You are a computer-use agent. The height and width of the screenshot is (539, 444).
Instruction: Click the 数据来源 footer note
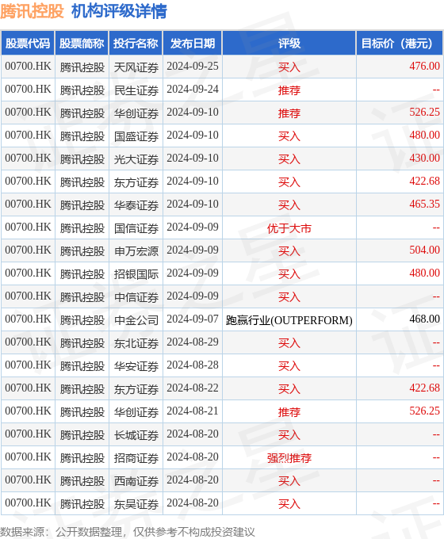pyautogui.click(x=127, y=532)
